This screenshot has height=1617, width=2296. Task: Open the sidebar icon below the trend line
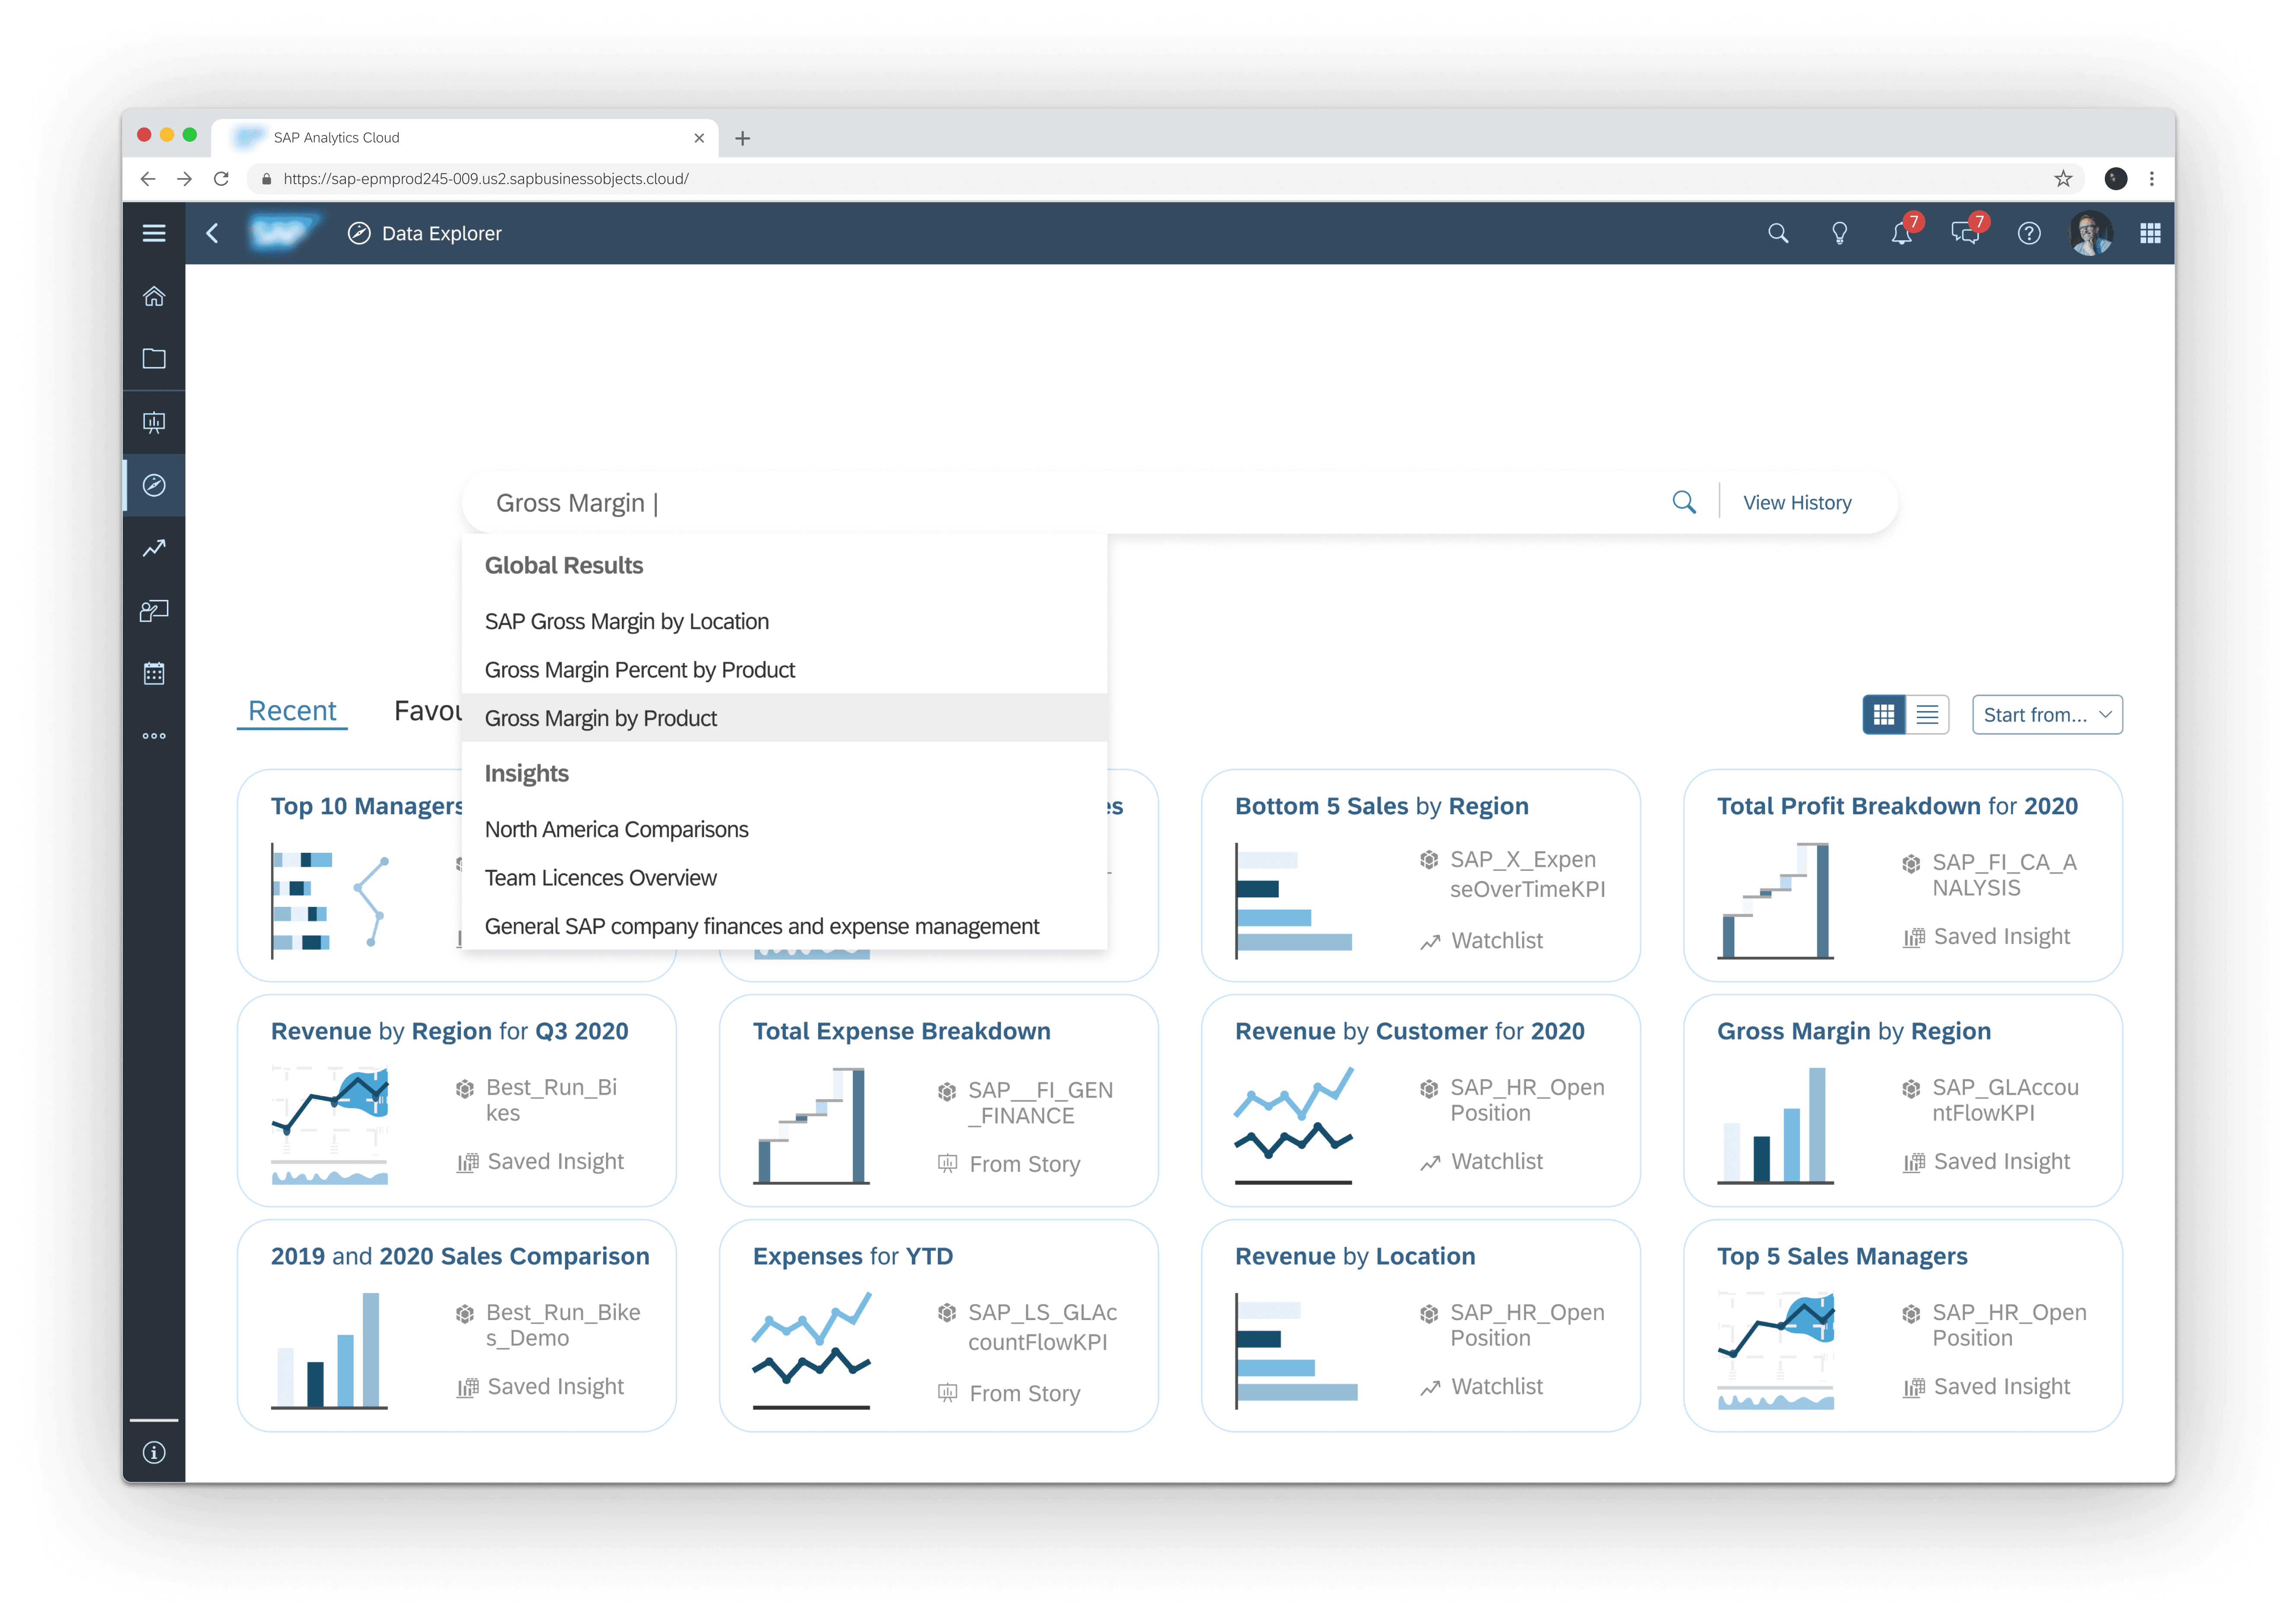point(154,611)
